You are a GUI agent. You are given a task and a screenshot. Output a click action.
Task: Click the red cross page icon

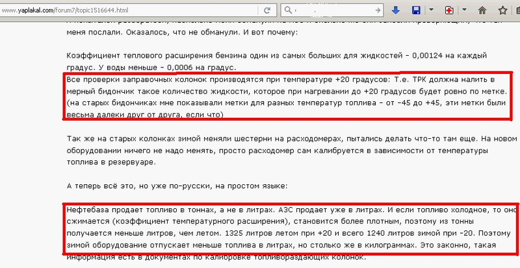coord(449,10)
